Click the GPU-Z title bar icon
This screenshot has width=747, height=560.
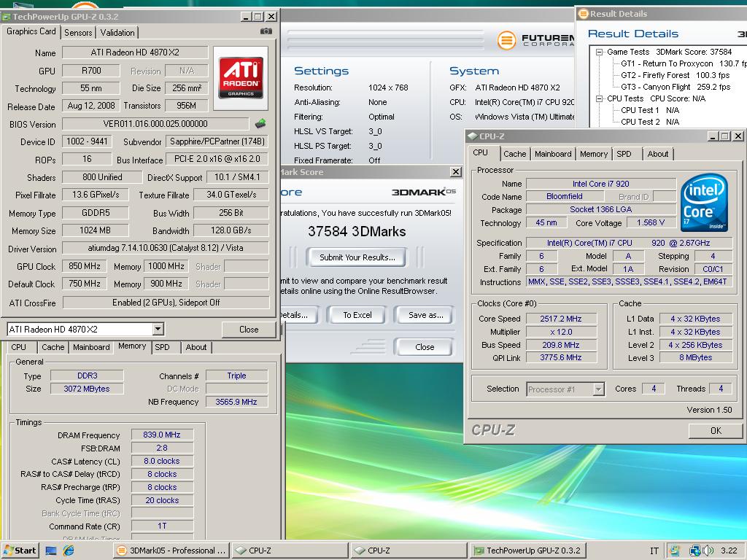point(6,17)
